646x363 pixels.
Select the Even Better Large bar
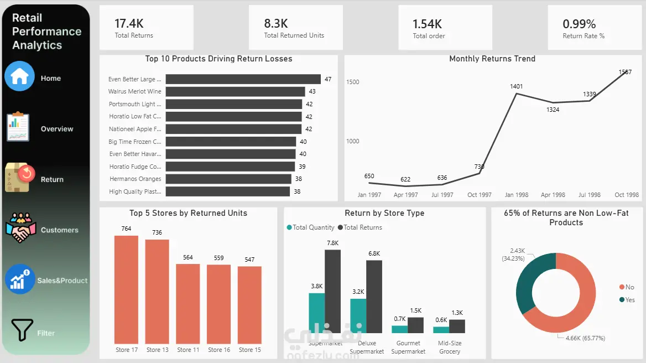pos(243,79)
